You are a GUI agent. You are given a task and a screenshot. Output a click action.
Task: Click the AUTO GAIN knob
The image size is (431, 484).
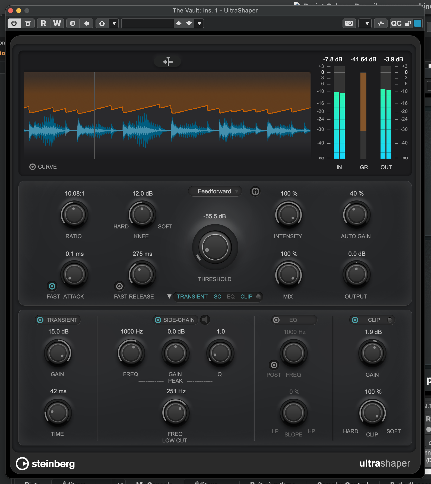click(x=356, y=214)
